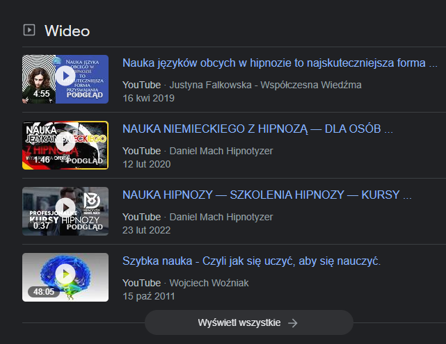Play the brain image Szybka nauka thumbnail
The image size is (446, 344).
click(65, 277)
